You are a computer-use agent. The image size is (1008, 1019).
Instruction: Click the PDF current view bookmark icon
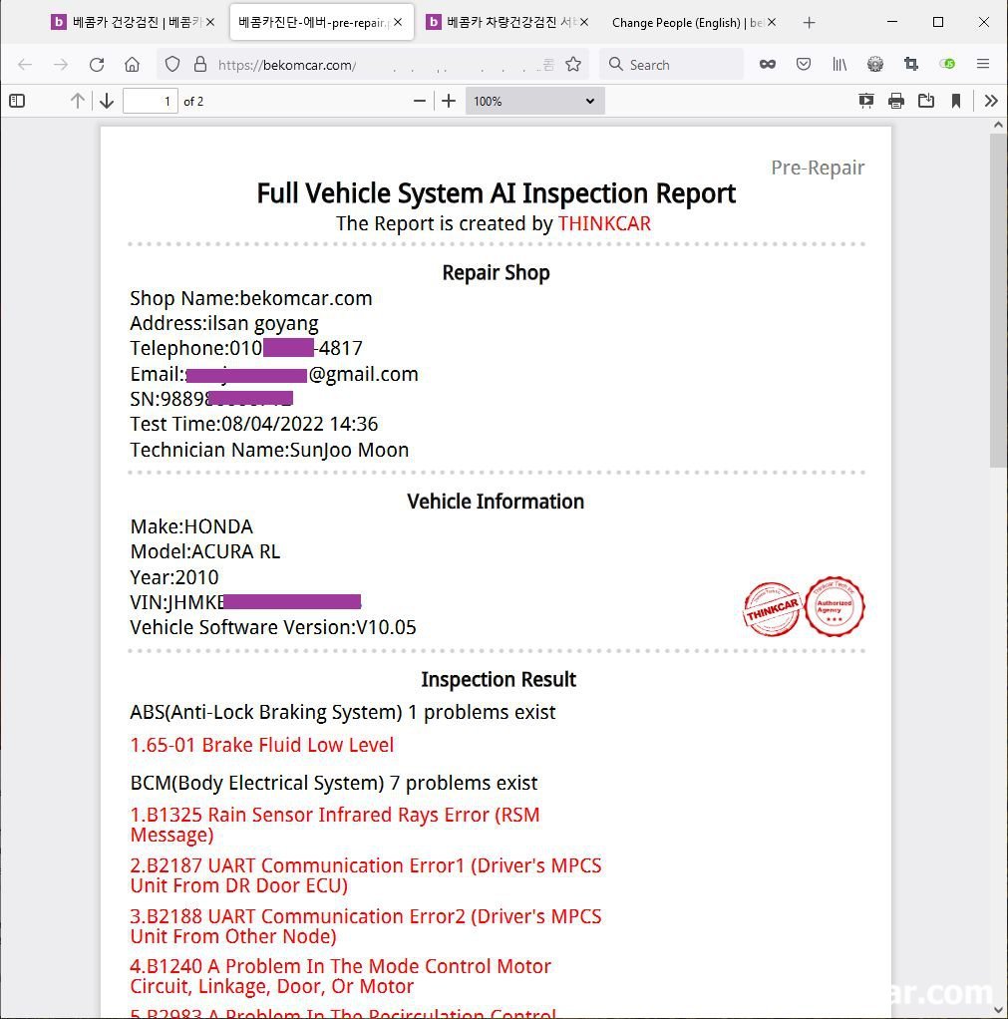[956, 101]
